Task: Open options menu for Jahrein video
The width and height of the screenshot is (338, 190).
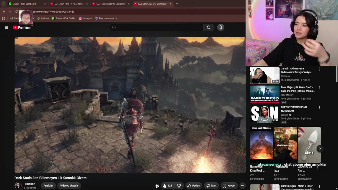Action: click(319, 69)
